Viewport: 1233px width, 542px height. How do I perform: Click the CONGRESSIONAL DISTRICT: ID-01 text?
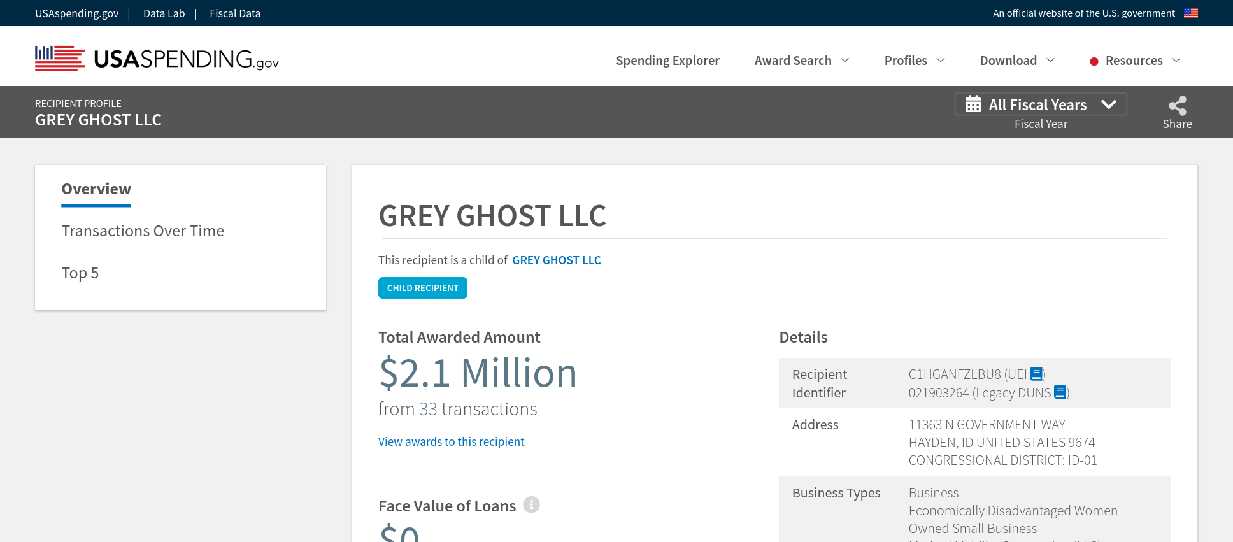pos(1002,460)
